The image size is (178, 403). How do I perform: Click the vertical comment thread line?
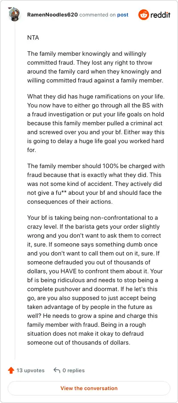15,191
